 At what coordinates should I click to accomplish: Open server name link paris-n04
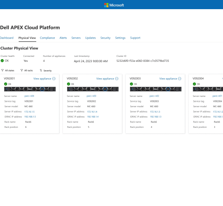coord(29,96)
